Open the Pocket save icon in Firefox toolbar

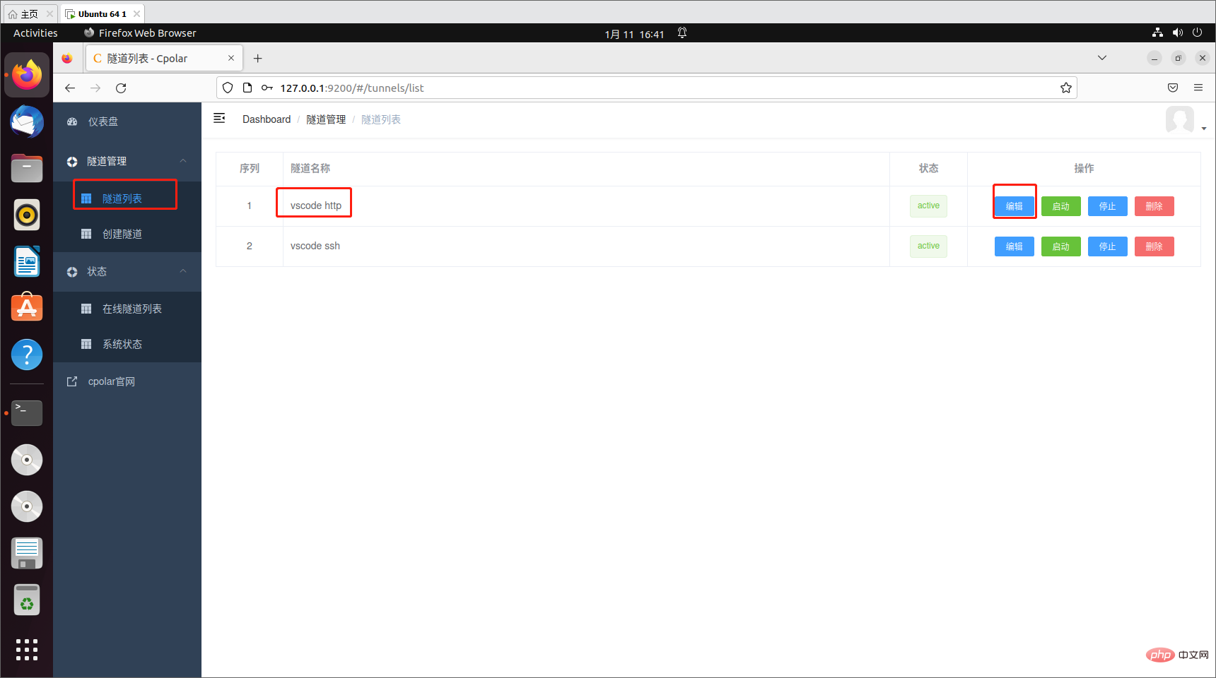pyautogui.click(x=1173, y=88)
